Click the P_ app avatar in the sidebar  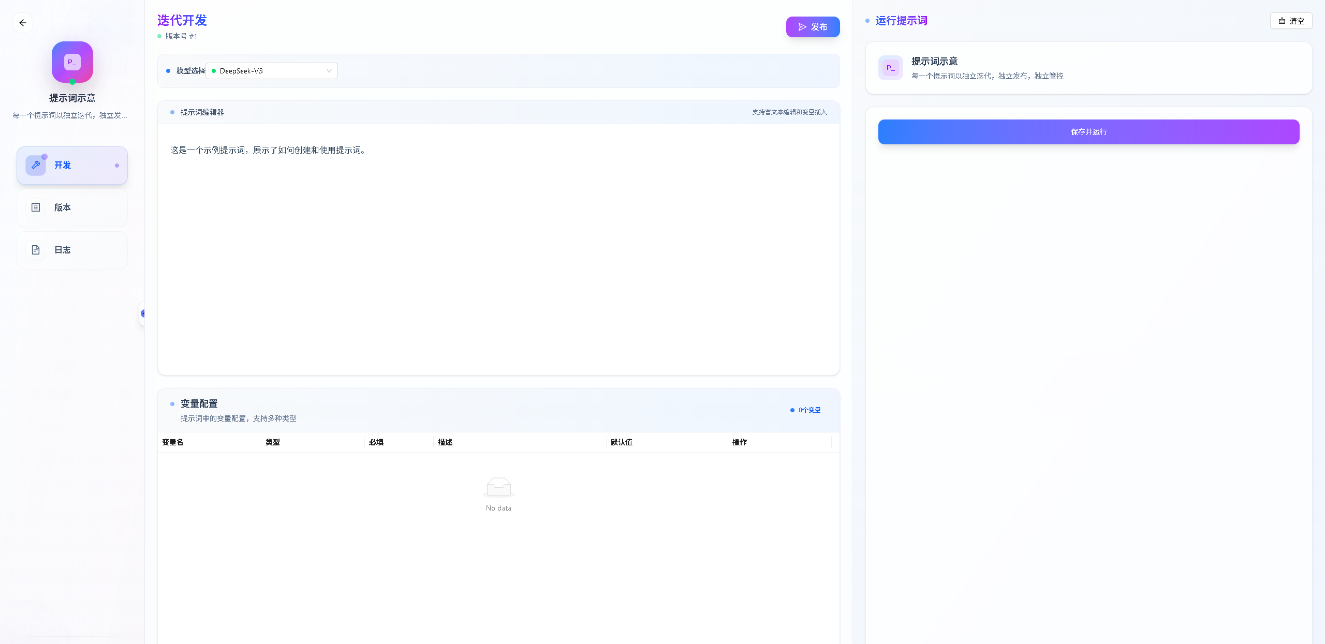pyautogui.click(x=72, y=62)
